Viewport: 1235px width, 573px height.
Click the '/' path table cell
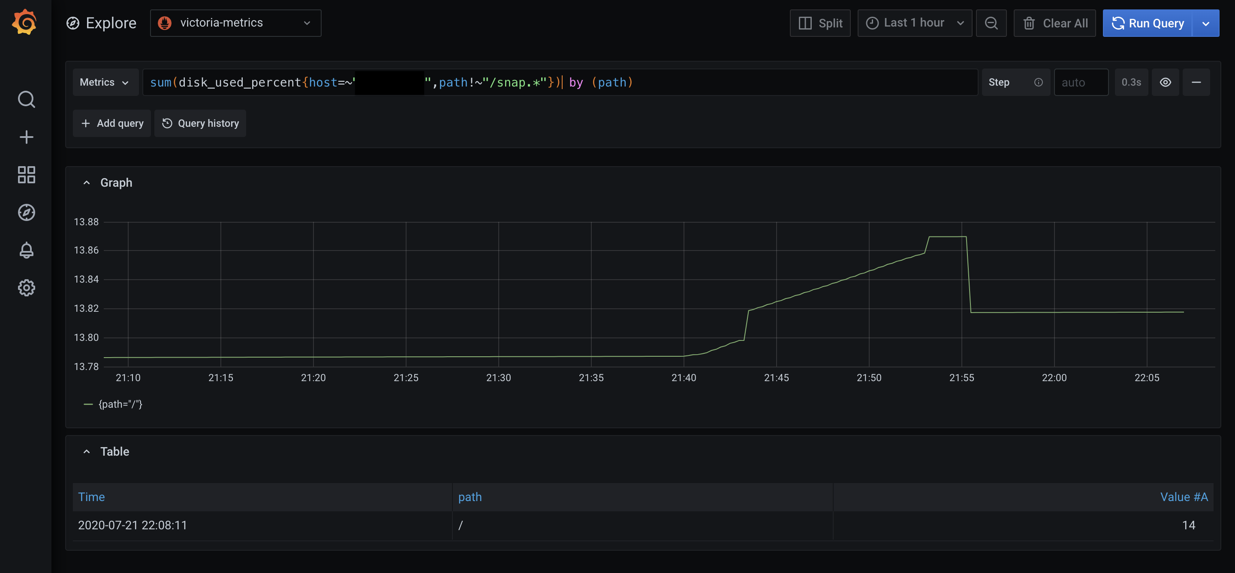[x=642, y=525]
